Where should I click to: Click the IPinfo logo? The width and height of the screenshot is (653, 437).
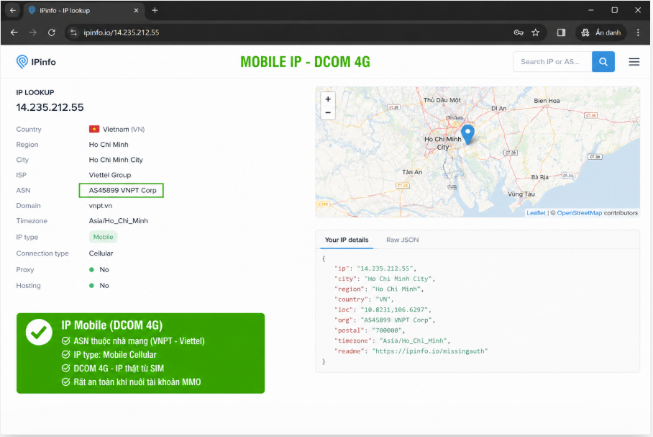tap(36, 62)
